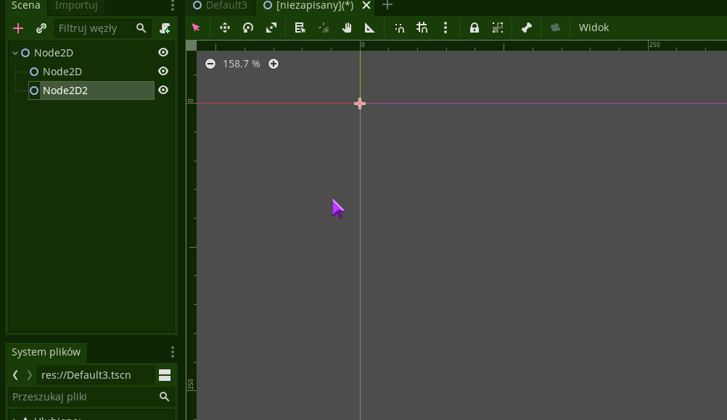This screenshot has width=727, height=420.
Task: Switch to the Importuj tab
Action: 75,5
